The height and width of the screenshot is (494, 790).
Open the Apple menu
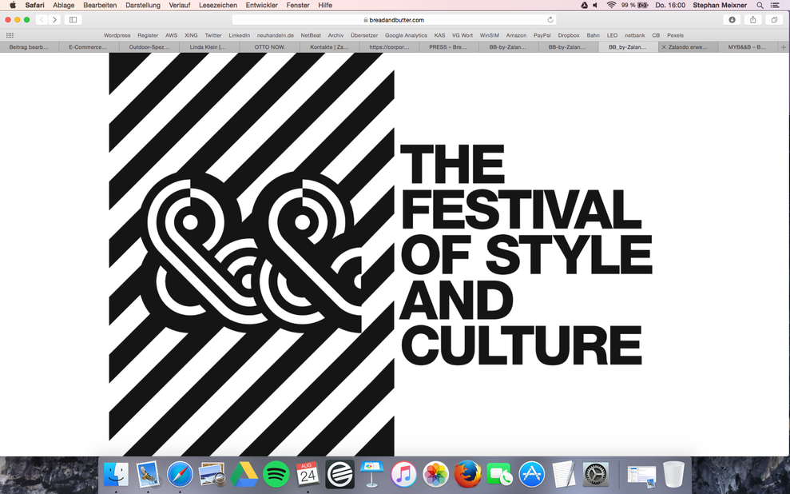13,5
